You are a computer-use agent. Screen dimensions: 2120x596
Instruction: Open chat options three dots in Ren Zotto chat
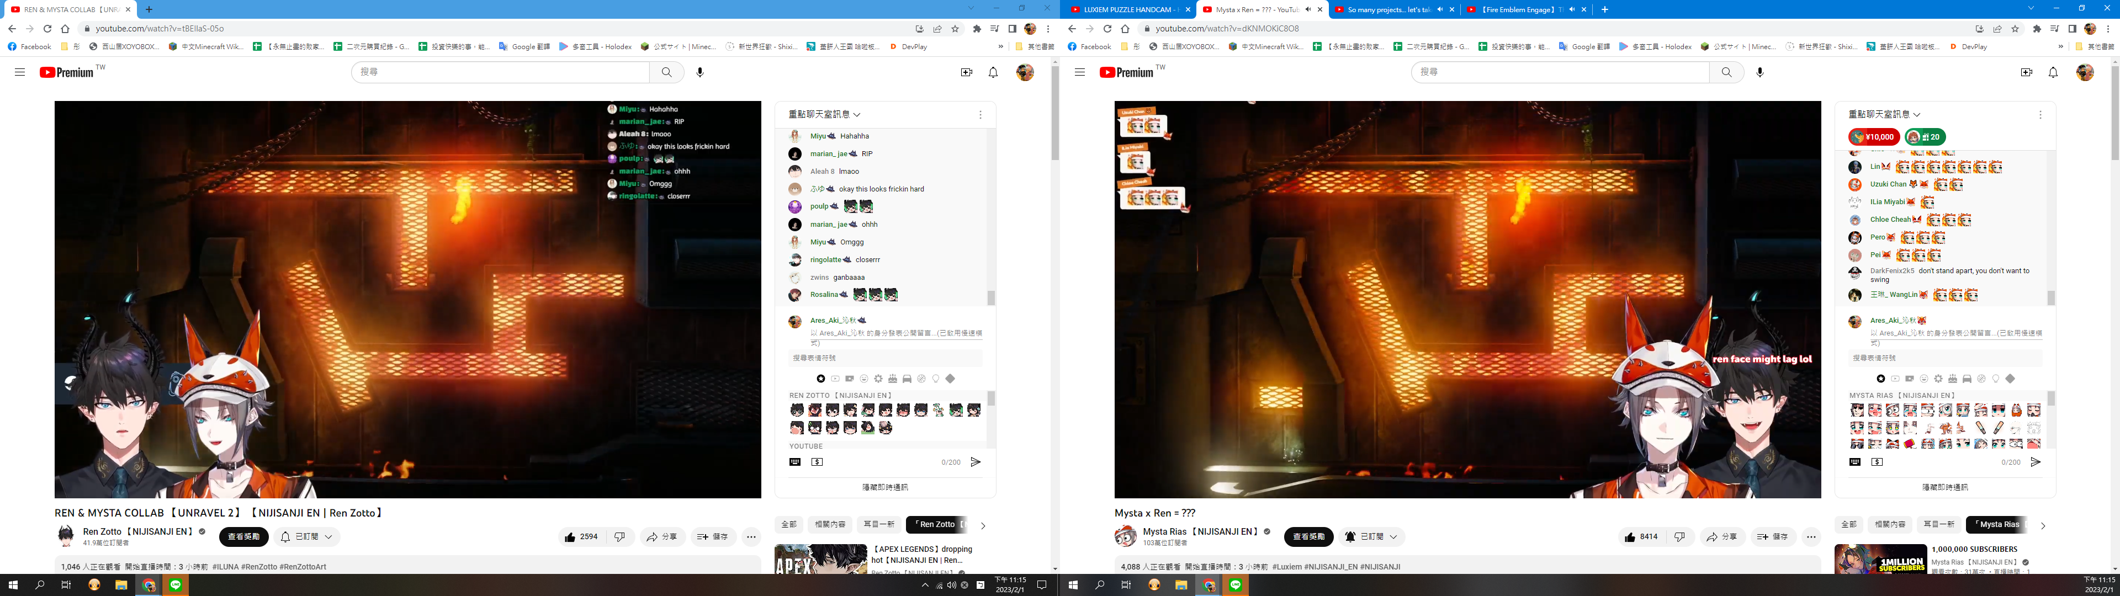pyautogui.click(x=980, y=115)
